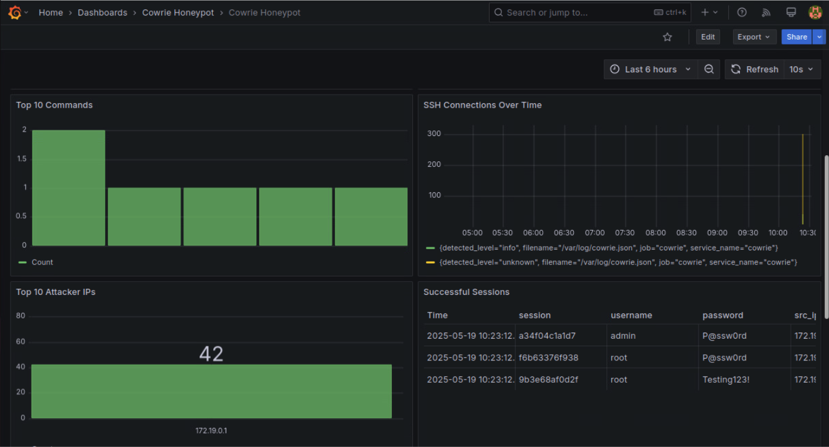The width and height of the screenshot is (829, 447).
Task: Sort table by username column header
Action: click(x=631, y=315)
